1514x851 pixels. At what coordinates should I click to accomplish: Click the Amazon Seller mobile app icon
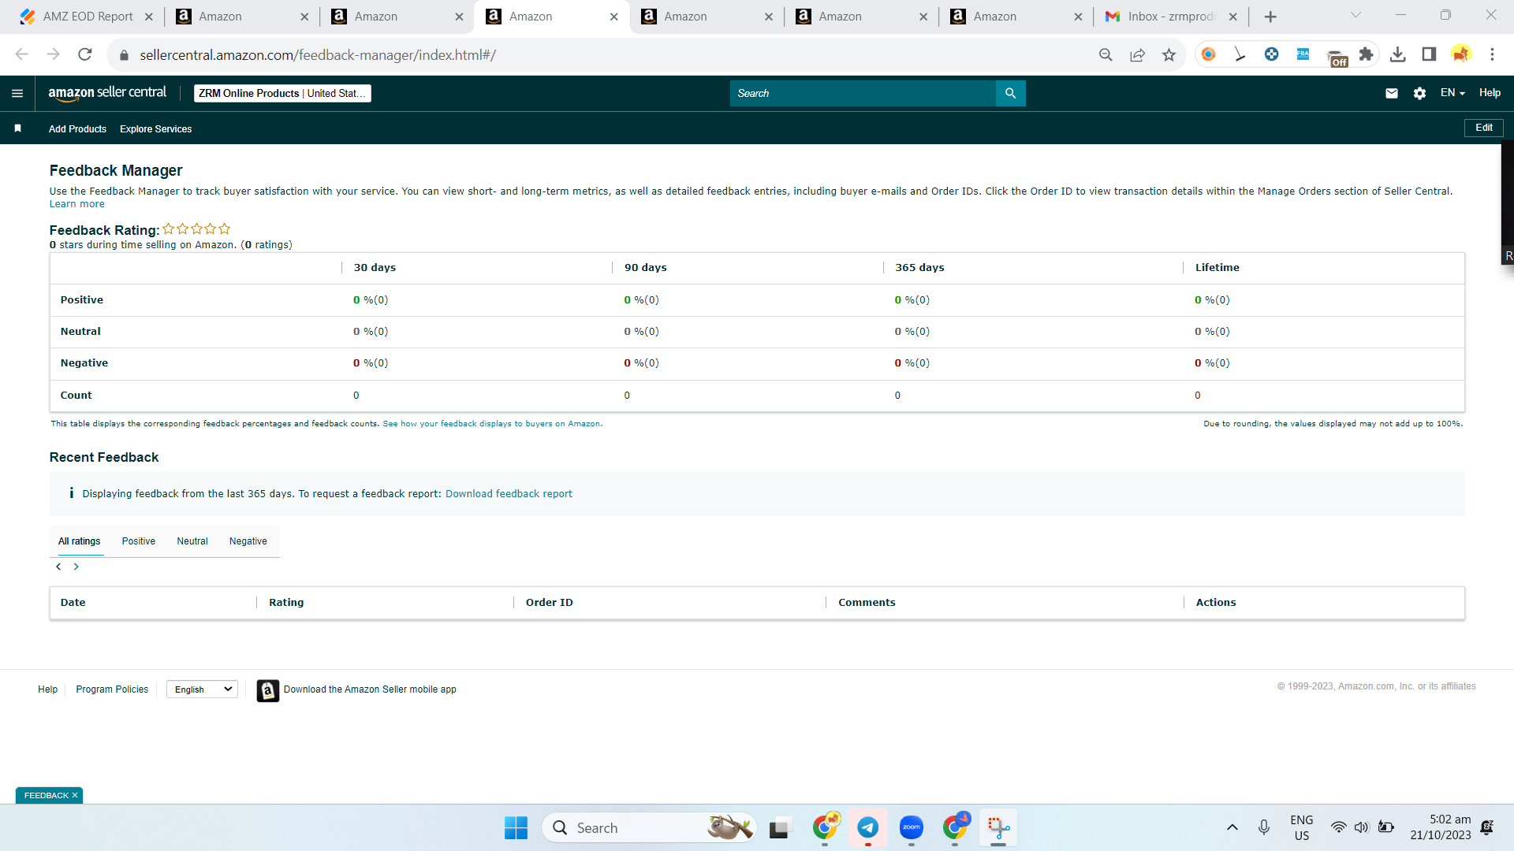tap(268, 690)
